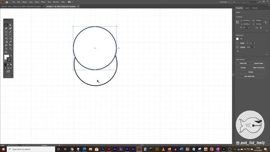This screenshot has width=270, height=152.
Task: Open the Arrange Documents grid icon
Action: [69, 2]
